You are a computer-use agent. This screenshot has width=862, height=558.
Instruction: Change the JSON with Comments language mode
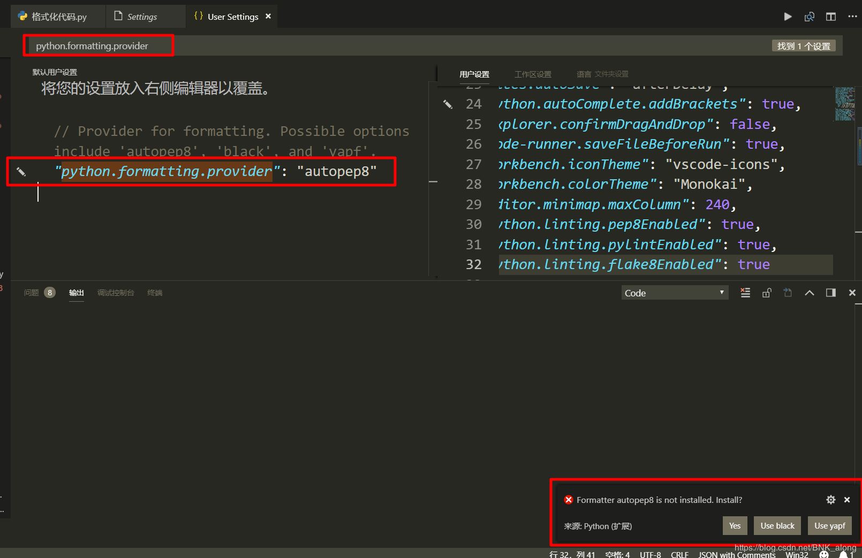(736, 554)
